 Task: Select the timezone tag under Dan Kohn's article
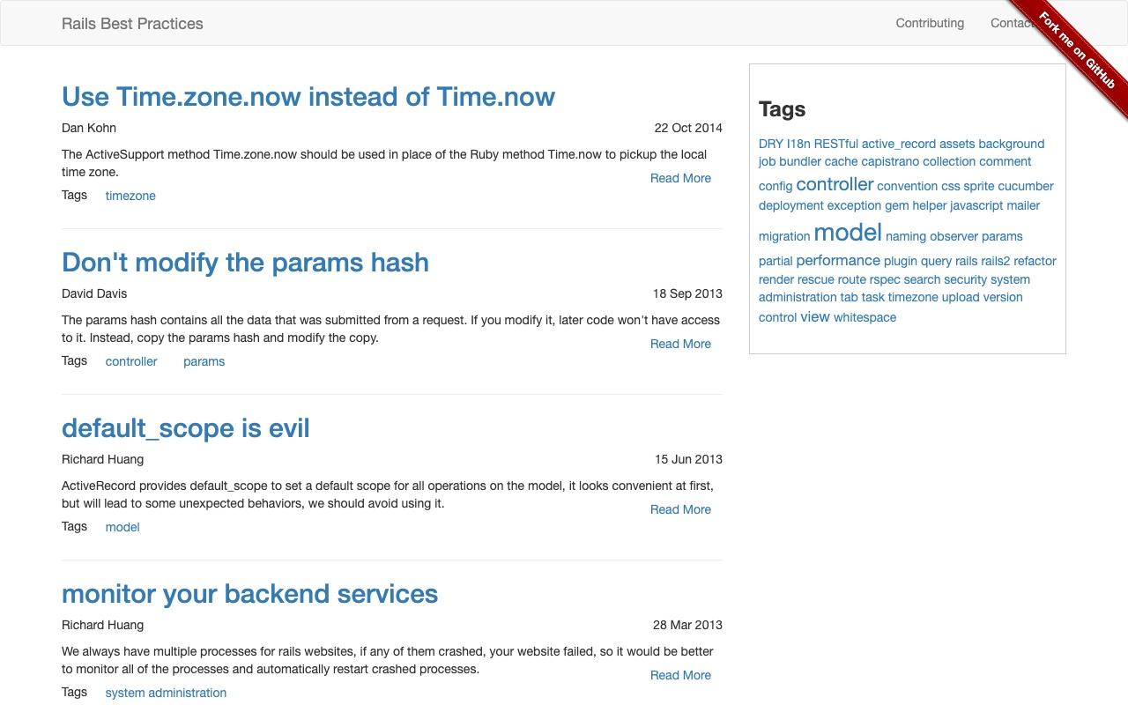(130, 196)
